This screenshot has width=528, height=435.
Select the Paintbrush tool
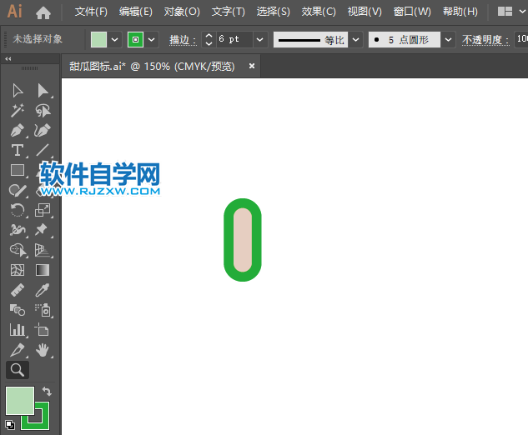[18, 191]
